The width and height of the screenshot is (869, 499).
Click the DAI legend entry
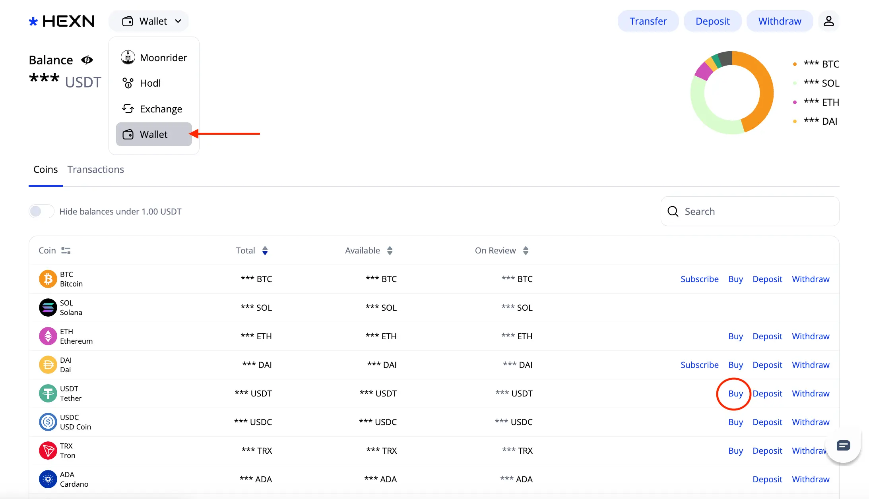pyautogui.click(x=815, y=121)
